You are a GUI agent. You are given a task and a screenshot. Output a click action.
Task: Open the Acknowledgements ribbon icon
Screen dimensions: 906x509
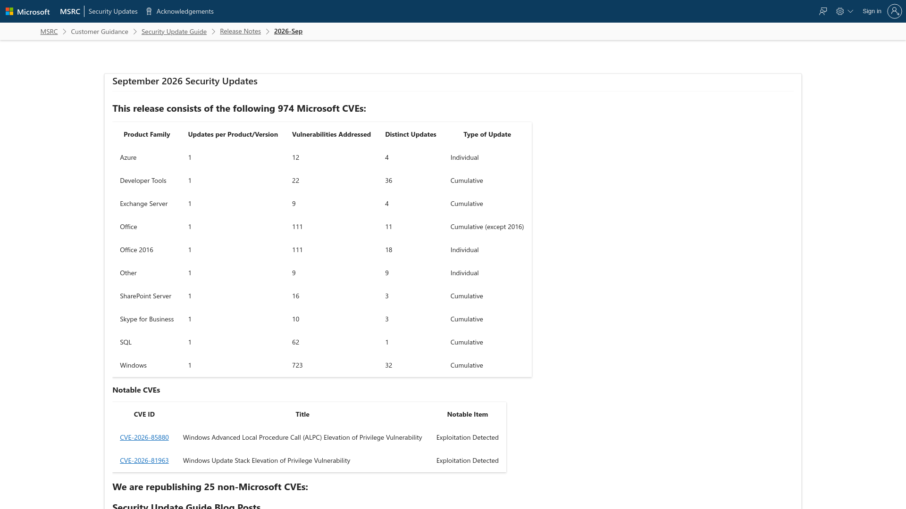[149, 11]
